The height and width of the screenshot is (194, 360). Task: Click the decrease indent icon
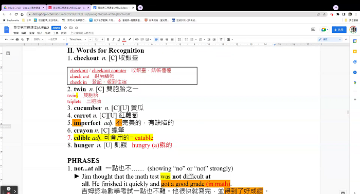(x=209, y=39)
